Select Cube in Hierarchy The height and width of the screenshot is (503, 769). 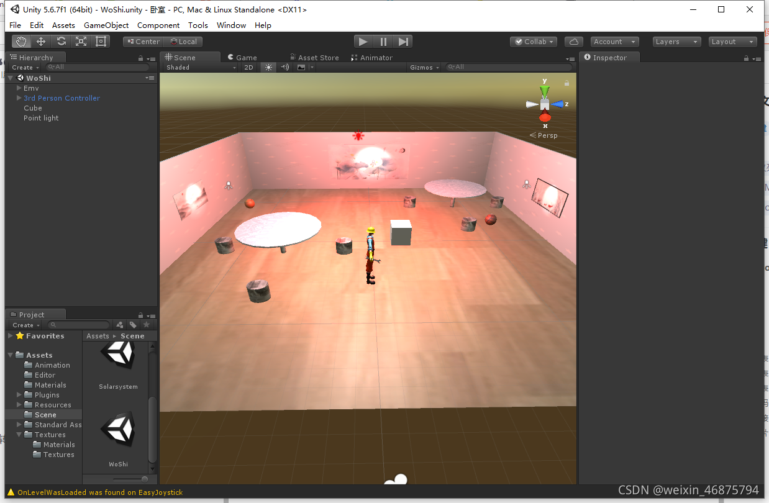click(x=33, y=108)
